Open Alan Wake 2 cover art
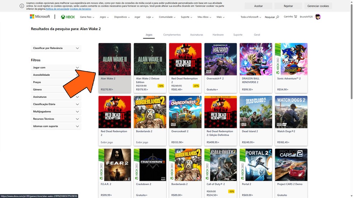The width and height of the screenshot is (353, 198). tap(114, 59)
